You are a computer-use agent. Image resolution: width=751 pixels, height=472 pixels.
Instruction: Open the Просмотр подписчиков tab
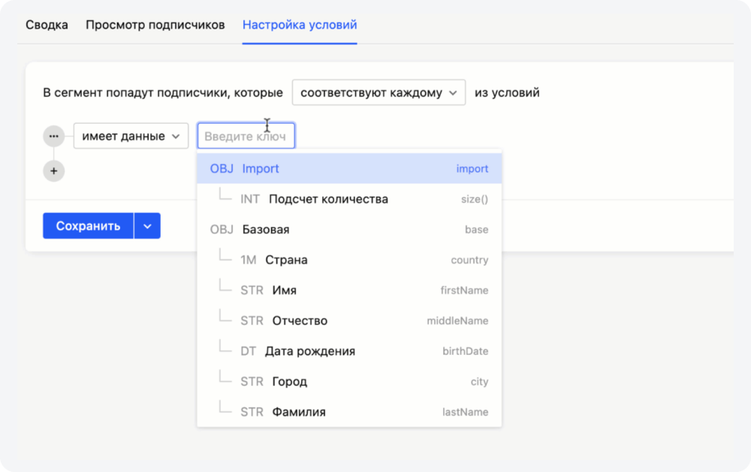pos(155,25)
